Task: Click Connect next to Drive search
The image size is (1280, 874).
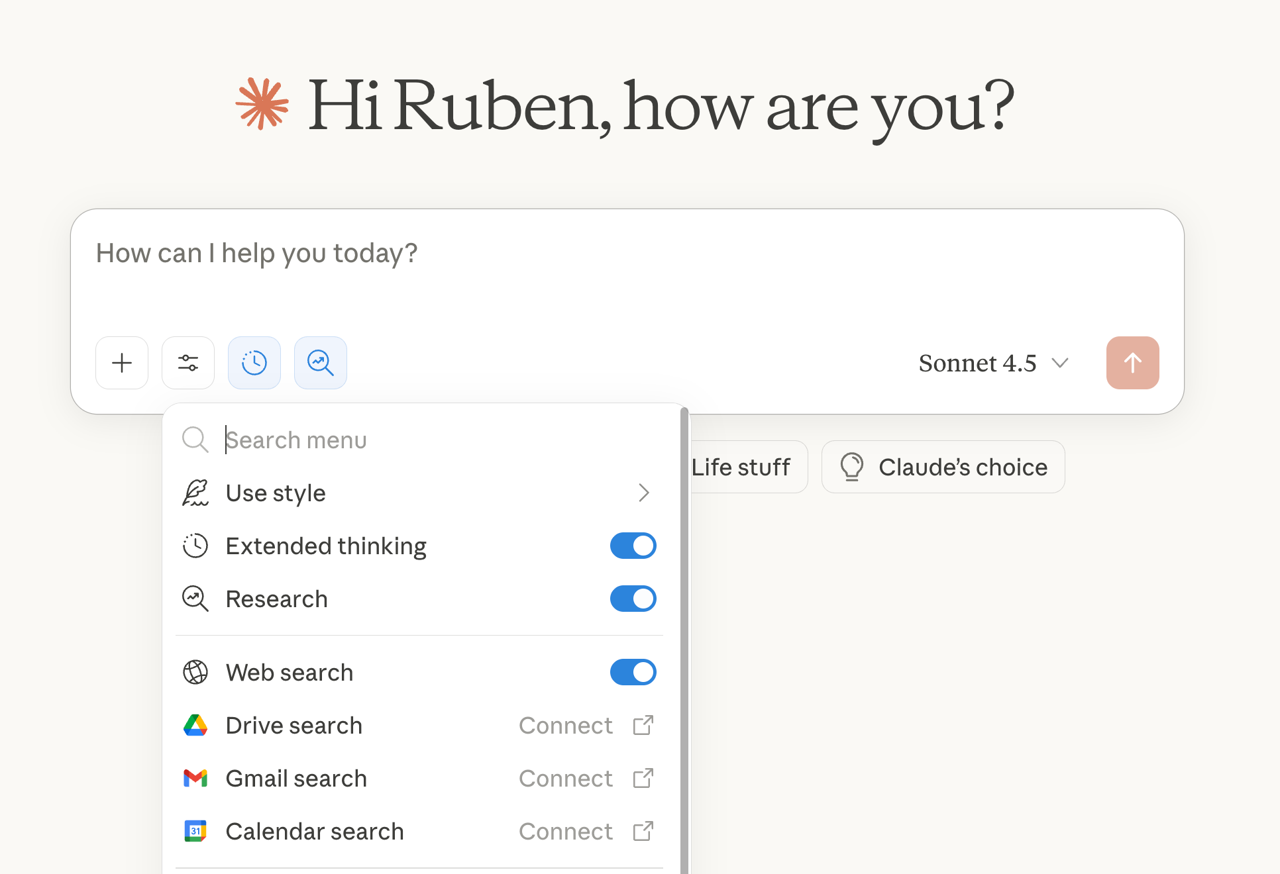Action: pos(565,726)
